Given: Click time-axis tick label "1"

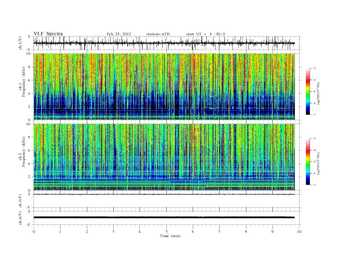Looking at the screenshot, I should pyautogui.click(x=60, y=232).
